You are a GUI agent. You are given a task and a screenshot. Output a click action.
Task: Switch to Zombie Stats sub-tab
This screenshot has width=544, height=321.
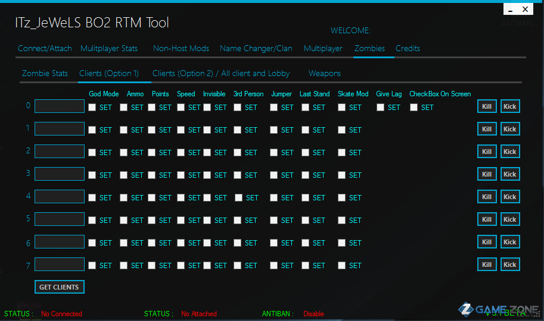[x=45, y=73]
